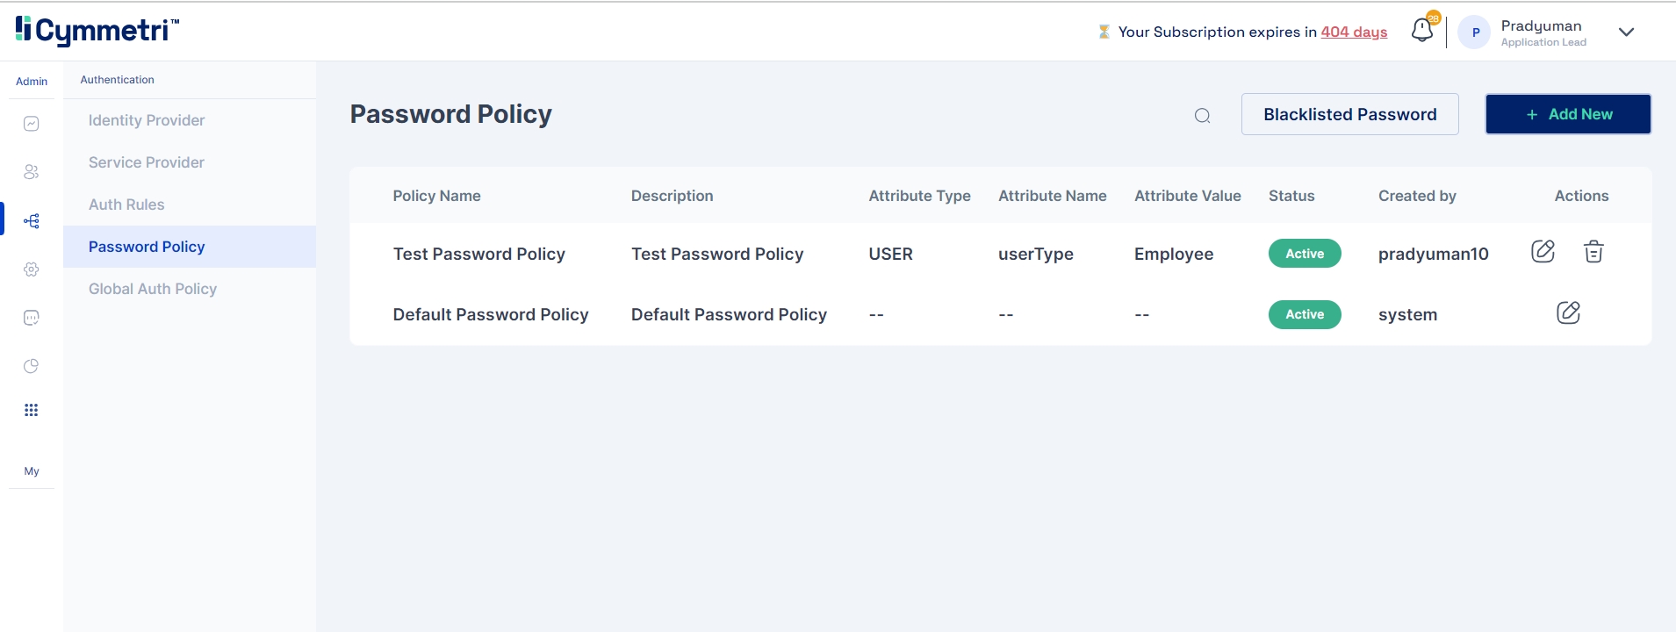1676x632 pixels.
Task: Click the notification bell icon
Action: click(1422, 31)
